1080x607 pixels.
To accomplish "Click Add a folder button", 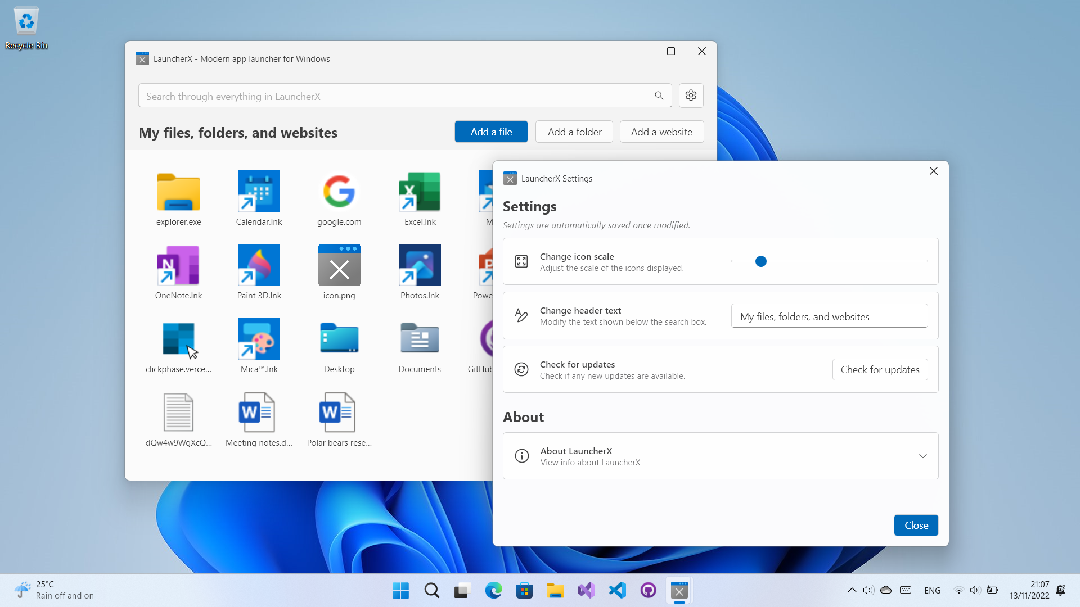I will 574,132.
